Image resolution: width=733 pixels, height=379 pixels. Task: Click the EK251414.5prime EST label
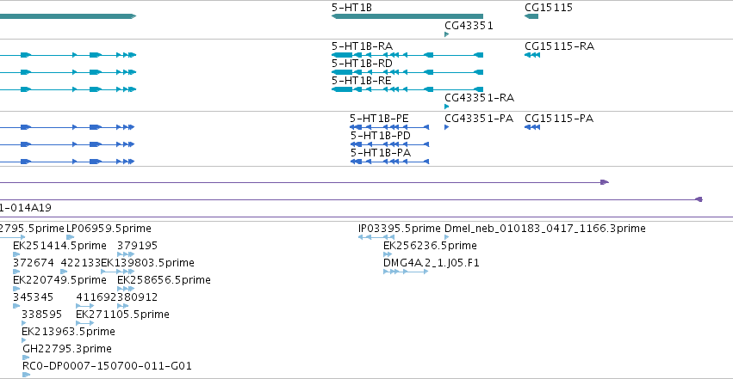pos(59,246)
